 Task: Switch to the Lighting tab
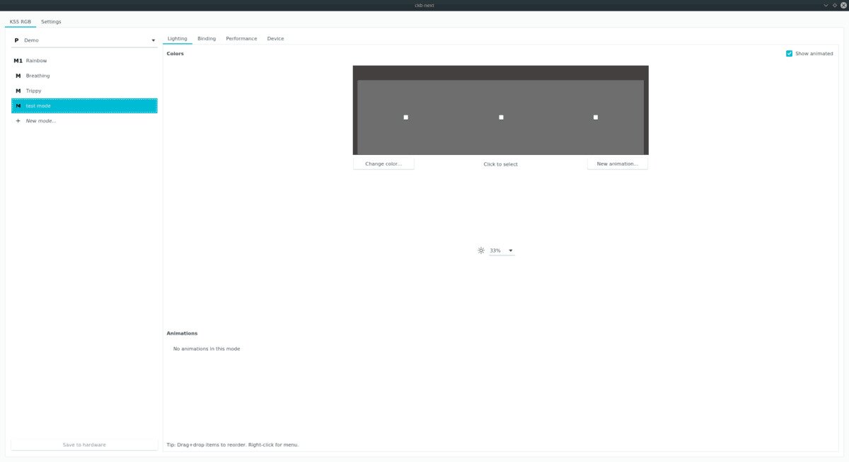pos(178,39)
